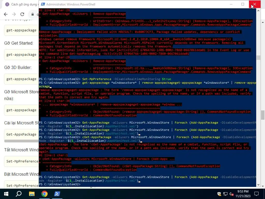This screenshot has width=265, height=199.
Task: Click the PowerShell scrollbar down arrow
Action: point(258,185)
